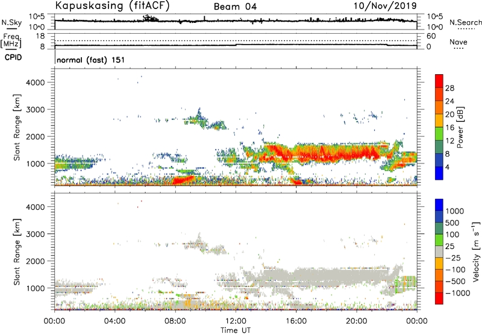The image size is (482, 334).
Task: Click the '20:00' time axis tick label
Action: tap(356, 321)
